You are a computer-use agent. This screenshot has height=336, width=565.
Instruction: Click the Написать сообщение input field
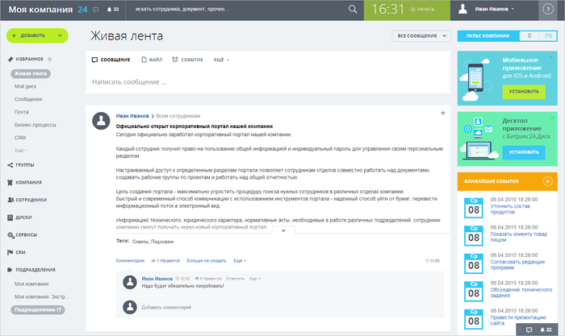[266, 82]
